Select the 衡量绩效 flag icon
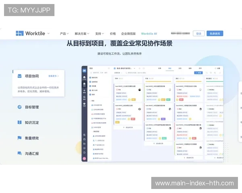Viewport: 242px width, 193px height. [x=19, y=138]
